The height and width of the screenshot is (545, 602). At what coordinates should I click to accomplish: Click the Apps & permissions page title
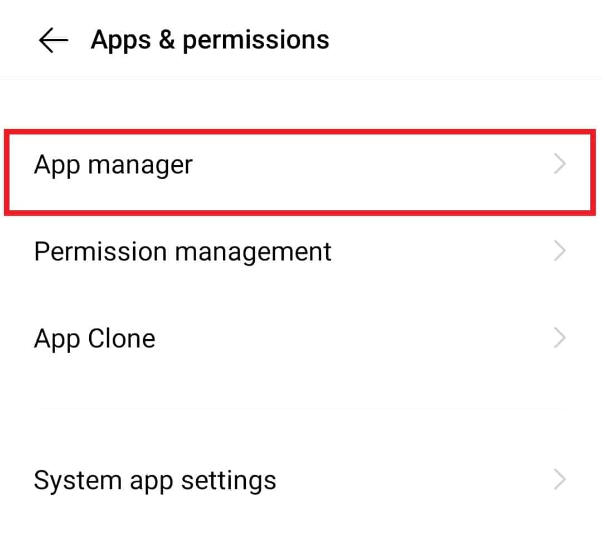(210, 40)
